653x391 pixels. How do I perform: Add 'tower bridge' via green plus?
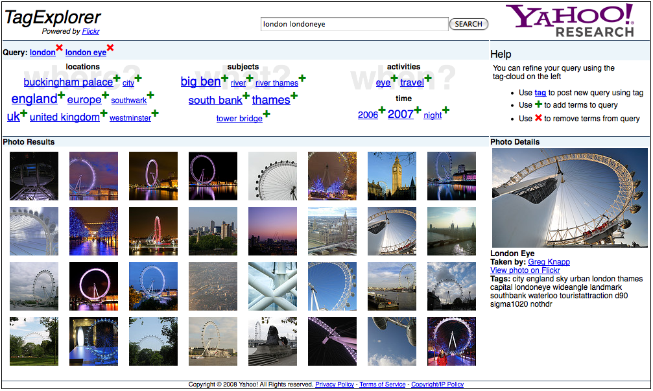(267, 113)
